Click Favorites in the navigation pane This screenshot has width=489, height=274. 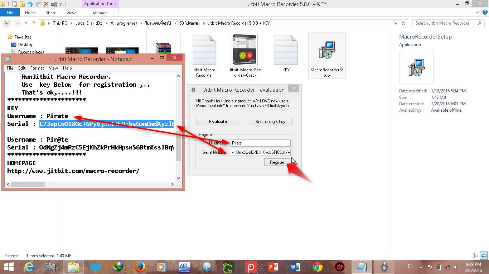23,37
